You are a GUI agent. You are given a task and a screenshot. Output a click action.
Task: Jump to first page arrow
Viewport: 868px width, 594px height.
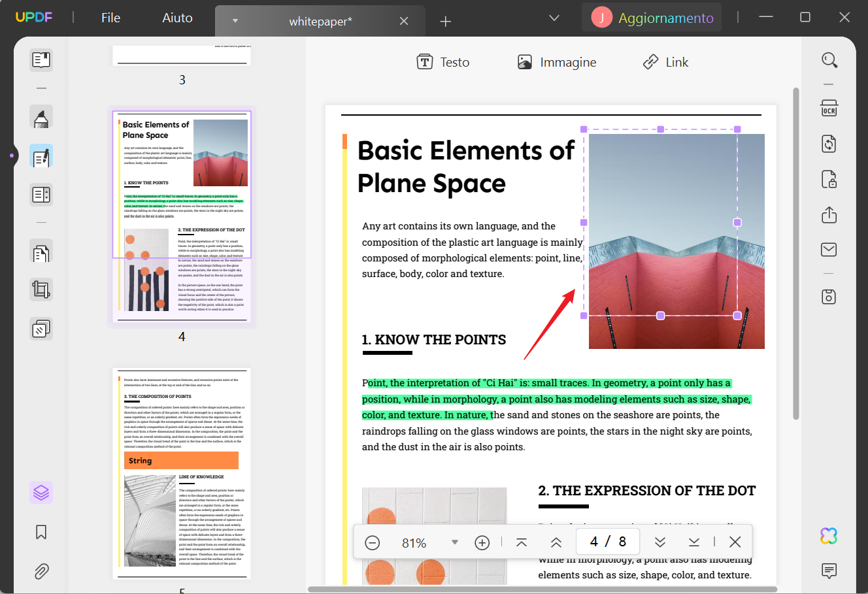pyautogui.click(x=522, y=542)
